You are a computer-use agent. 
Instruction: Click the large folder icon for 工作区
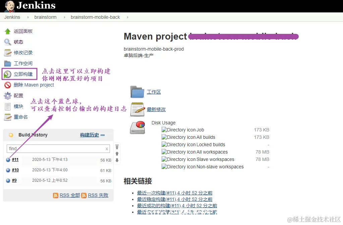pyautogui.click(x=137, y=92)
